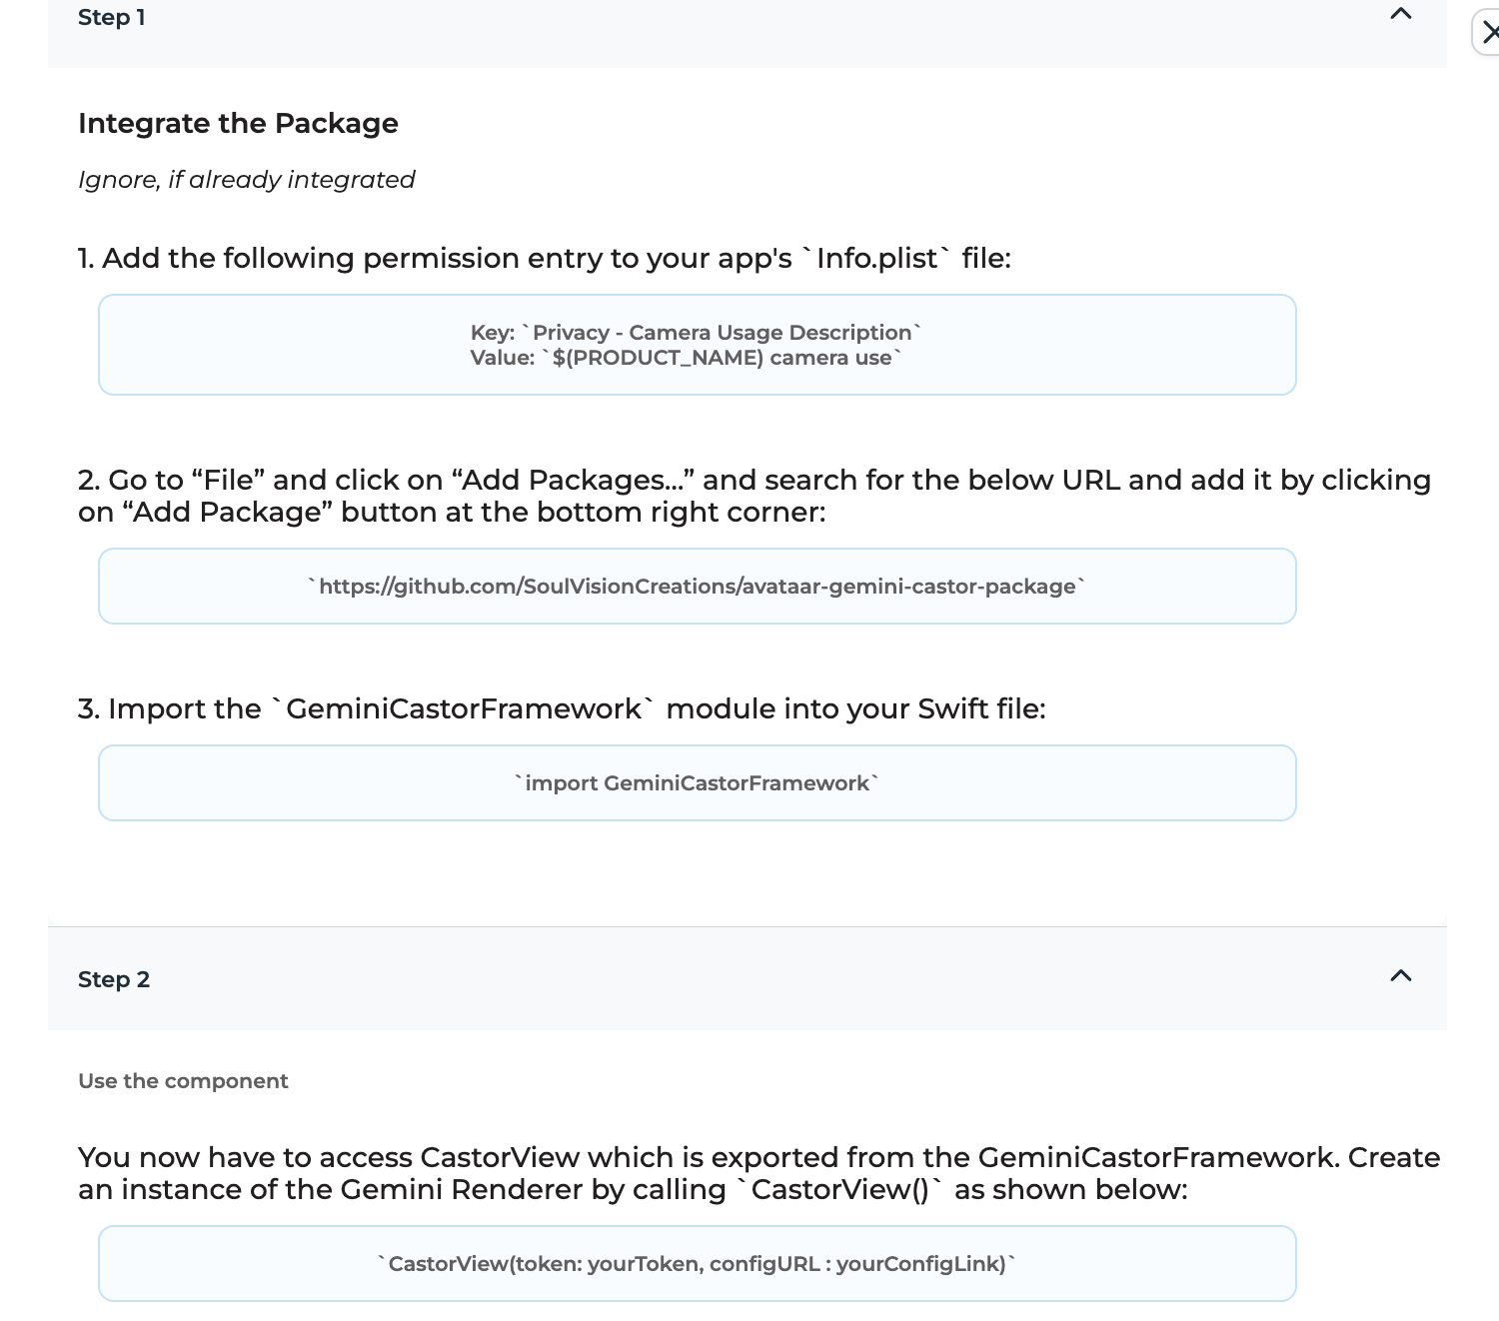Collapse the Step 2 section chevron
The height and width of the screenshot is (1321, 1499).
click(x=1401, y=976)
